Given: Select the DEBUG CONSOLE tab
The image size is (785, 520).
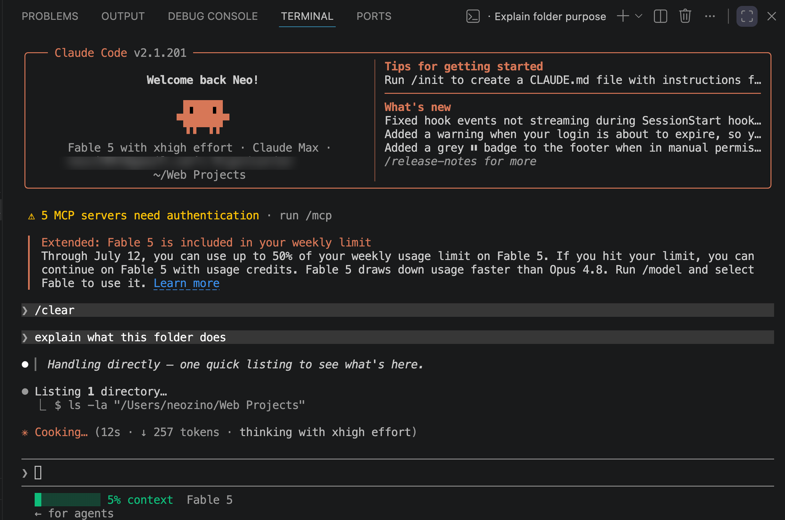Looking at the screenshot, I should (x=212, y=16).
